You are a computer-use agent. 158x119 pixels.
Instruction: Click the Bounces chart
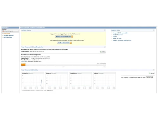pyautogui.click(x=57, y=81)
